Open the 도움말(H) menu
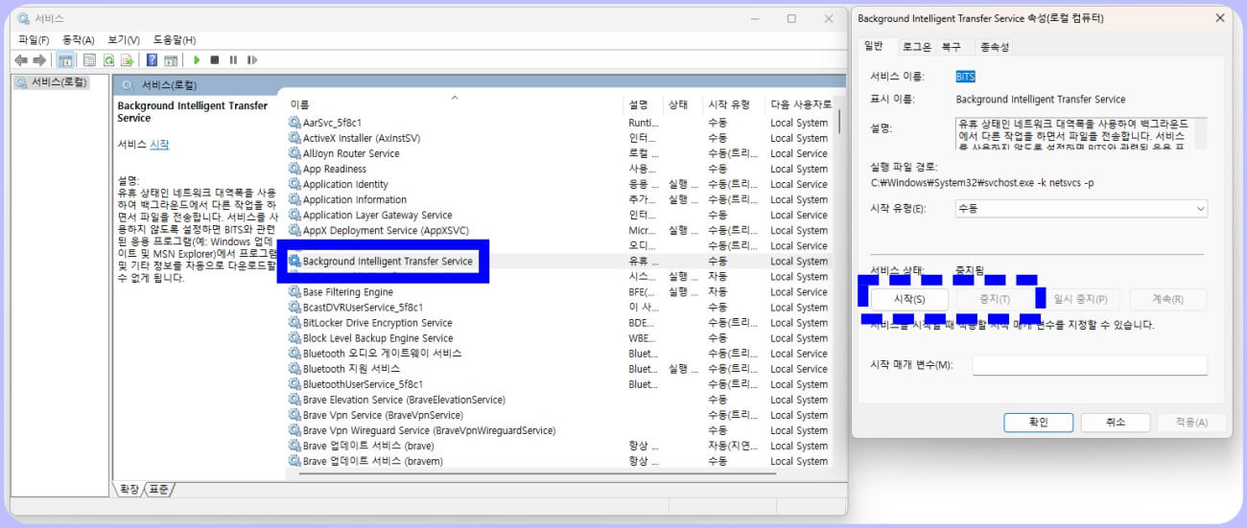The height and width of the screenshot is (528, 1247). click(175, 39)
